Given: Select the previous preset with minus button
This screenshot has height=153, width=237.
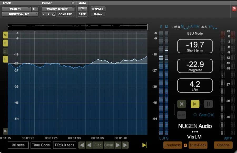Looking at the screenshot, I should pos(44,14).
